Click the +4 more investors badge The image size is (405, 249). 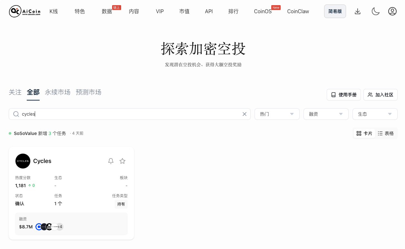click(x=60, y=227)
